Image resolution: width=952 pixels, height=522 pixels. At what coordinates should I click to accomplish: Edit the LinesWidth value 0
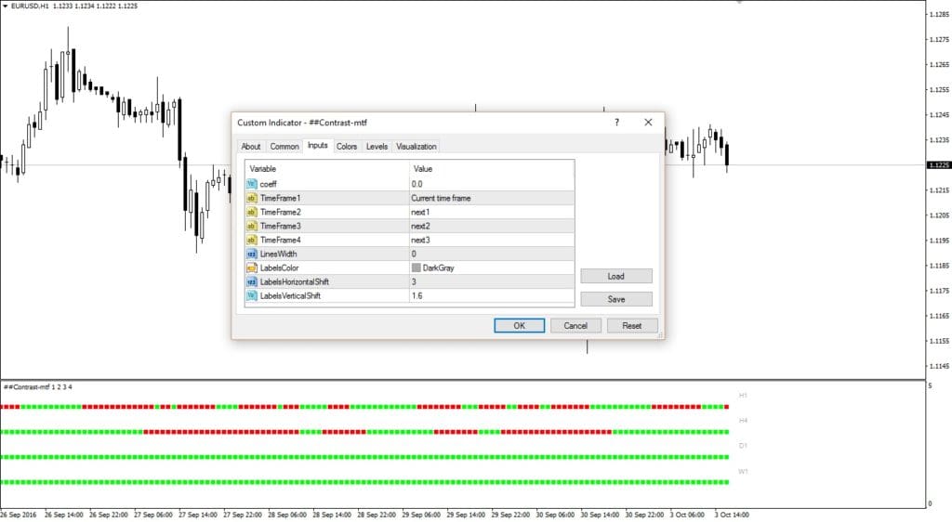click(x=492, y=254)
